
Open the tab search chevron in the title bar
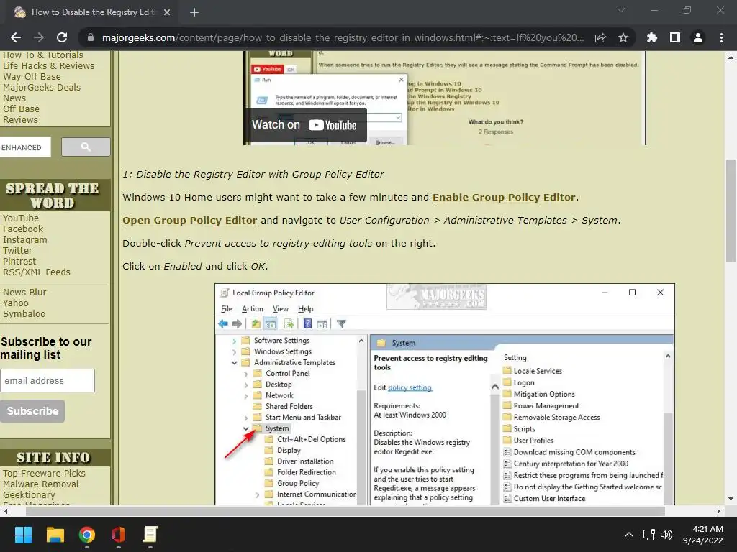[621, 10]
